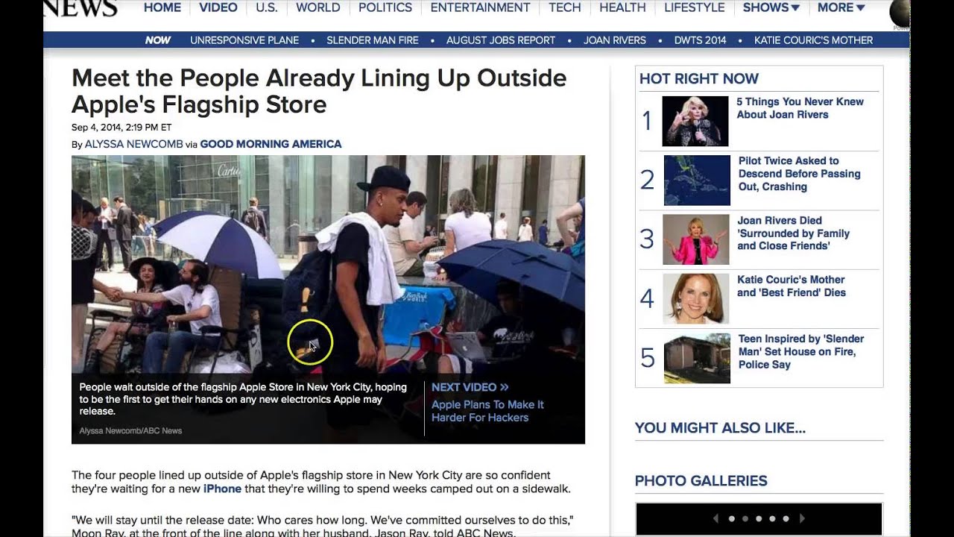Select first photo gallery pagination dot
The height and width of the screenshot is (537, 954).
pos(731,518)
